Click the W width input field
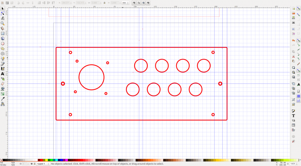The image size is (301, 166). point(95,3)
